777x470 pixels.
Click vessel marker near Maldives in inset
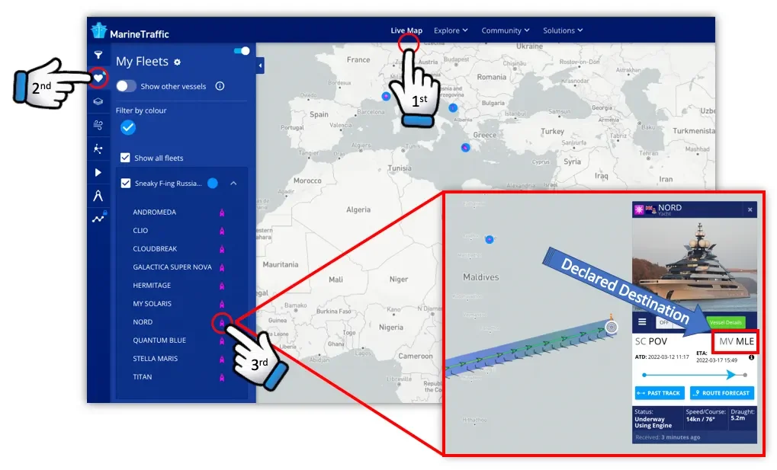490,239
